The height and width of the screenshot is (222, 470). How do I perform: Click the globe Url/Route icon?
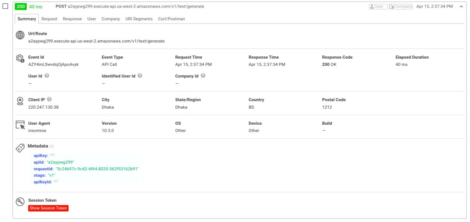click(20, 35)
